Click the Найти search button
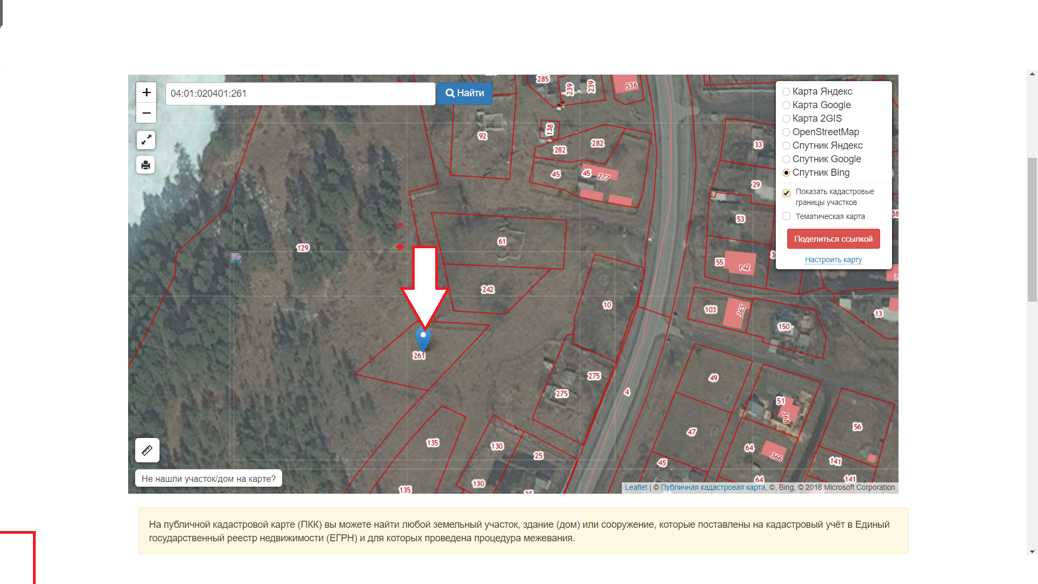This screenshot has width=1038, height=584. point(464,93)
